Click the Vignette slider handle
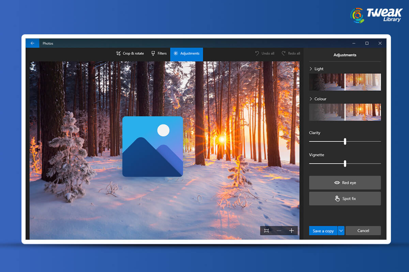Image resolution: width=409 pixels, height=272 pixels. coord(345,164)
